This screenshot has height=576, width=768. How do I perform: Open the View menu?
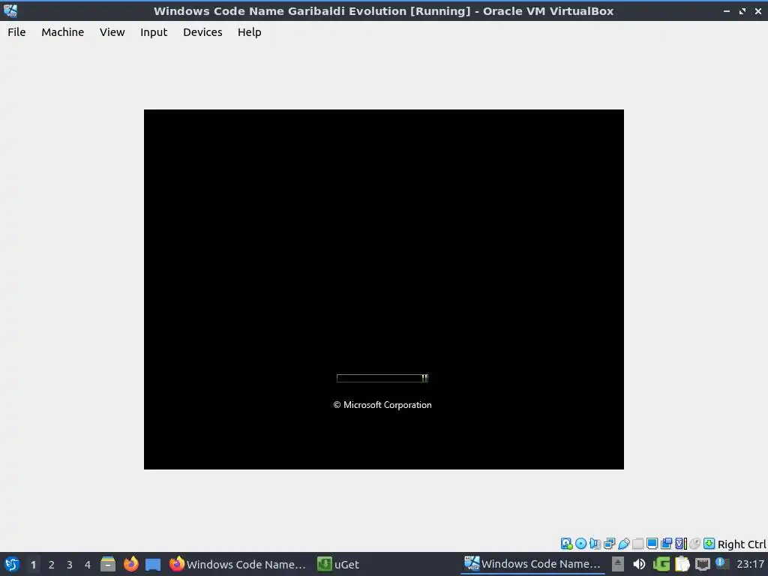pos(112,32)
